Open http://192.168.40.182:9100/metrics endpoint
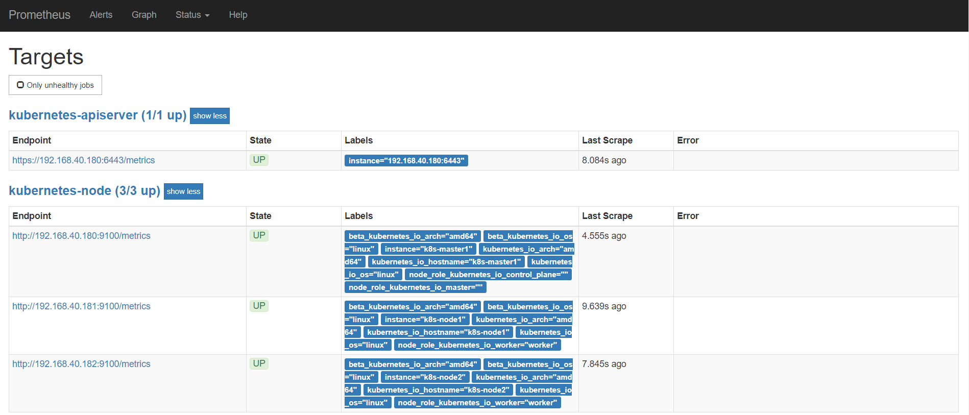969x415 pixels. 81,364
